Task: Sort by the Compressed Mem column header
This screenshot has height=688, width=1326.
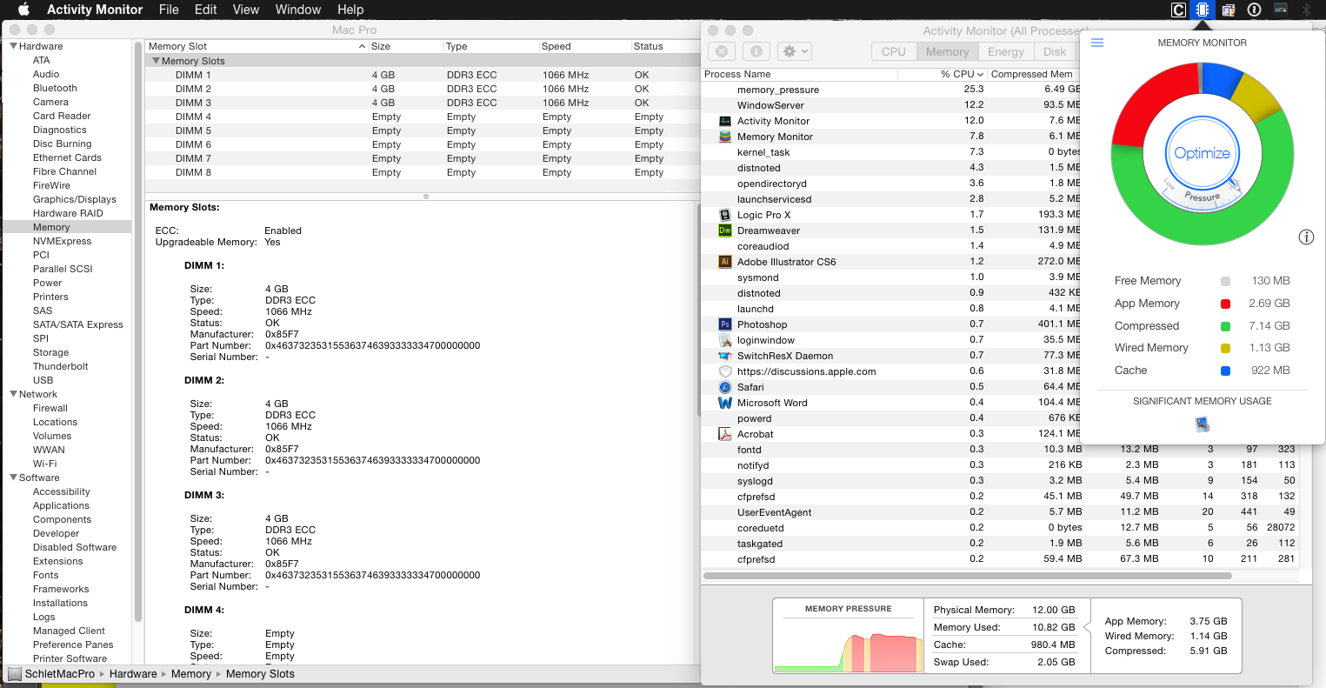Action: point(1032,74)
